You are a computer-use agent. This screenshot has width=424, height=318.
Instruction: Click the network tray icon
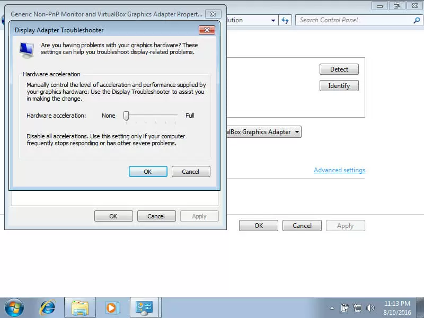357,308
